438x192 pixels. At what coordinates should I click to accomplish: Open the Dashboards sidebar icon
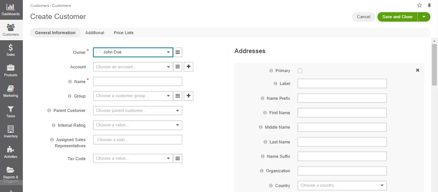click(x=11, y=10)
